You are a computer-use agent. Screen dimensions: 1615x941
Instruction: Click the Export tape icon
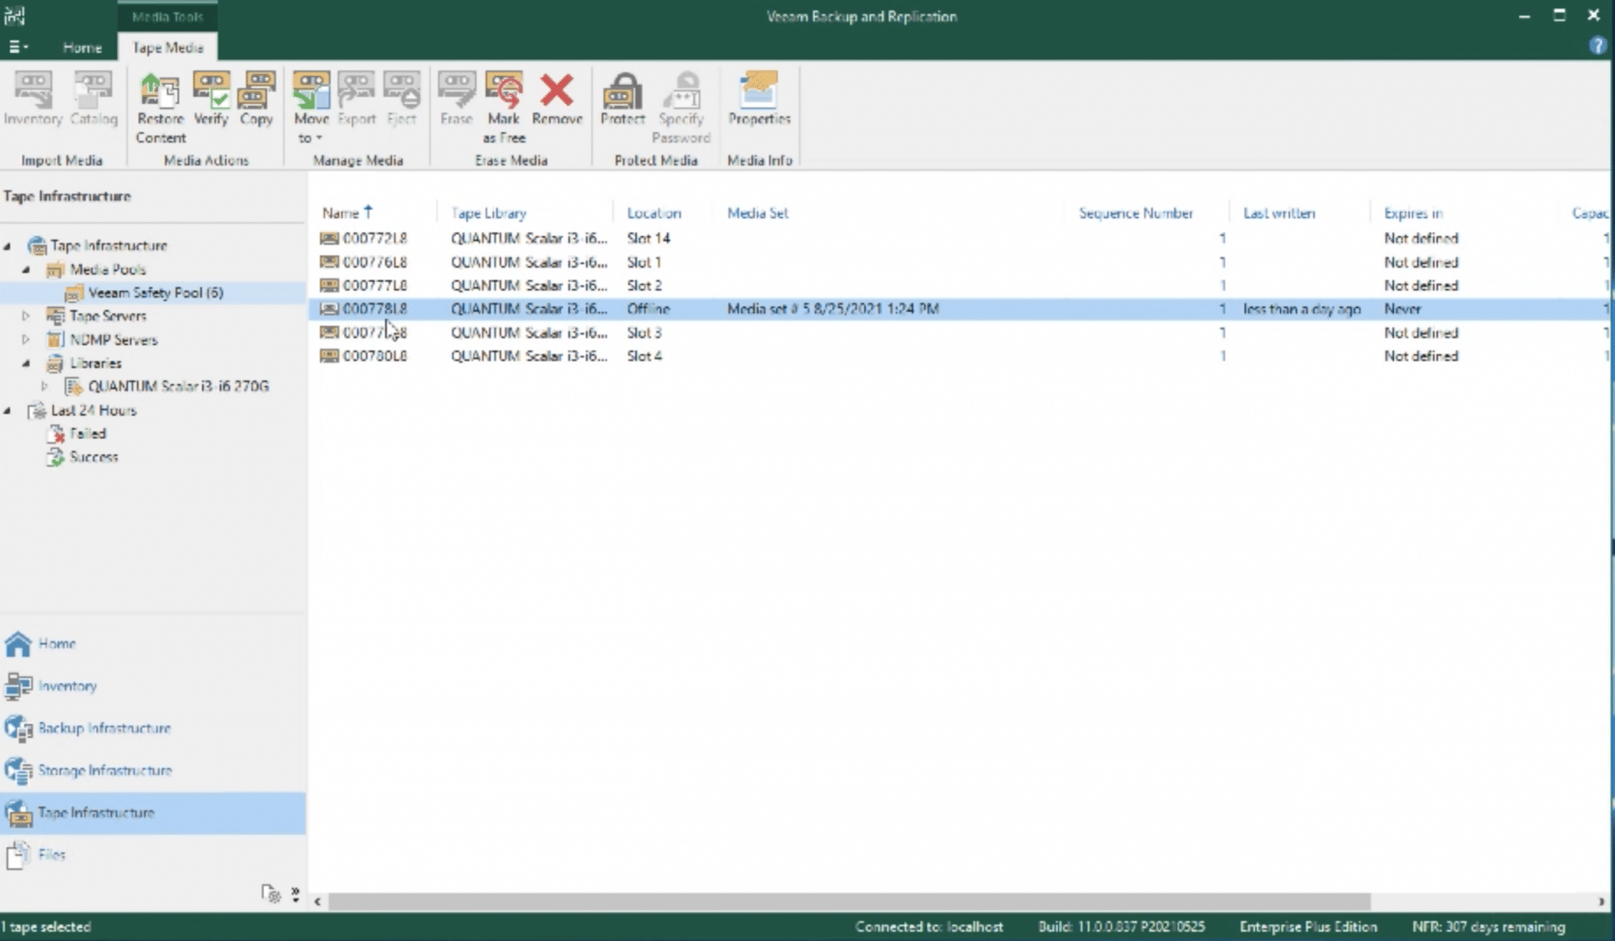coord(356,99)
